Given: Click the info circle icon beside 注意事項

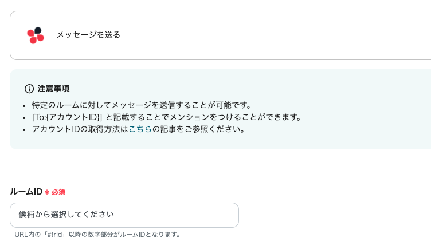Looking at the screenshot, I should [29, 89].
